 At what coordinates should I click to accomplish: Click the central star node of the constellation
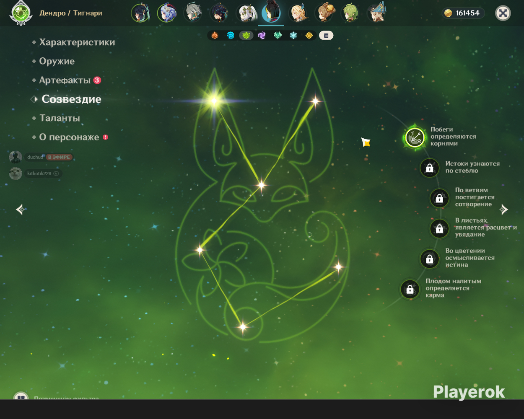[x=262, y=185]
